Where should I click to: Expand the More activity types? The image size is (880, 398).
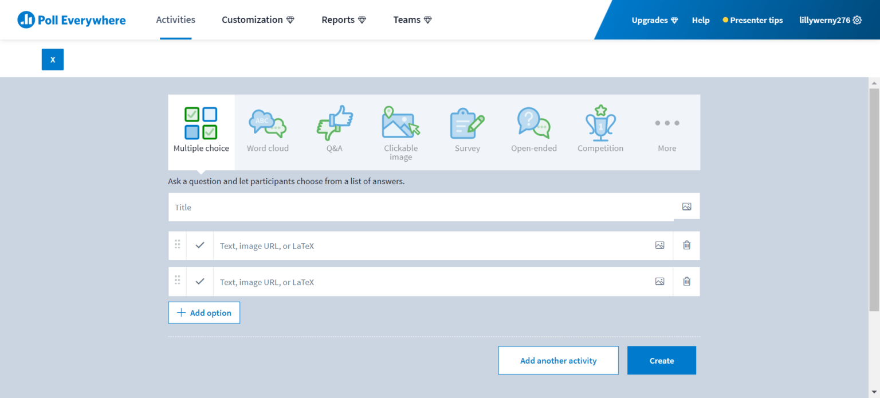click(667, 132)
